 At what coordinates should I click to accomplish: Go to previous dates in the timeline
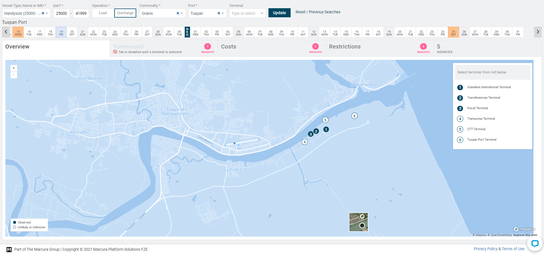point(6,32)
